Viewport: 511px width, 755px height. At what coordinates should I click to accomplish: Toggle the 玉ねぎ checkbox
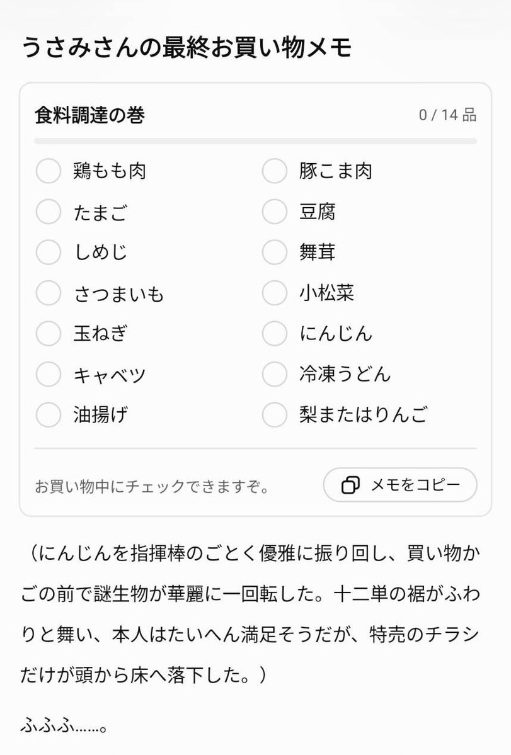point(49,333)
